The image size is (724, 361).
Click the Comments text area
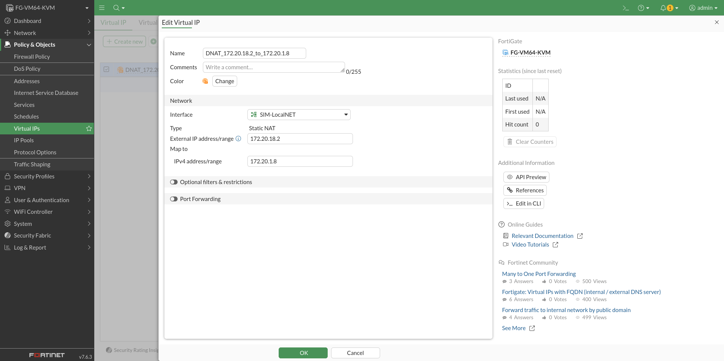point(274,67)
